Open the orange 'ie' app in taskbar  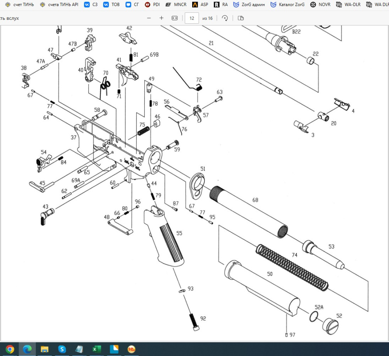tap(131, 349)
